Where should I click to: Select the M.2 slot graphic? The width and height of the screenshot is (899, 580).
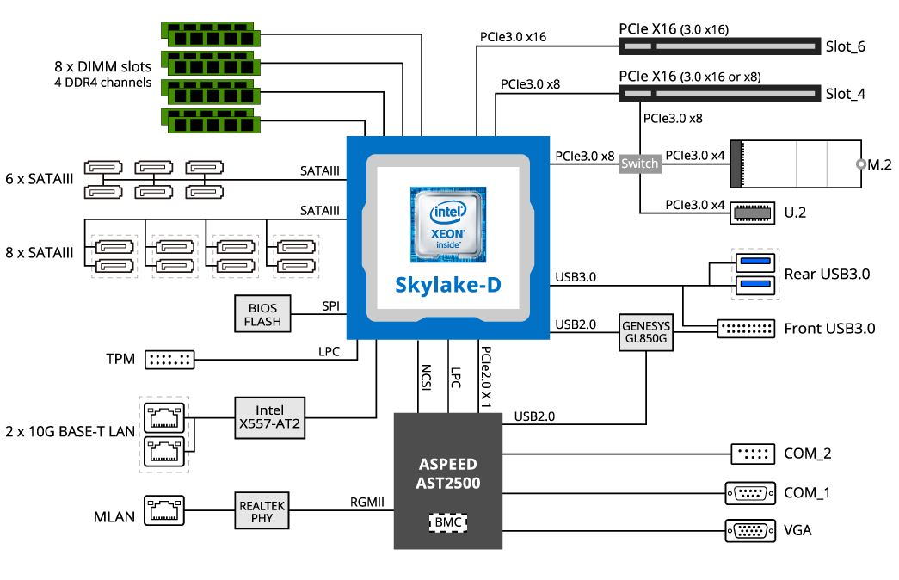tap(796, 164)
